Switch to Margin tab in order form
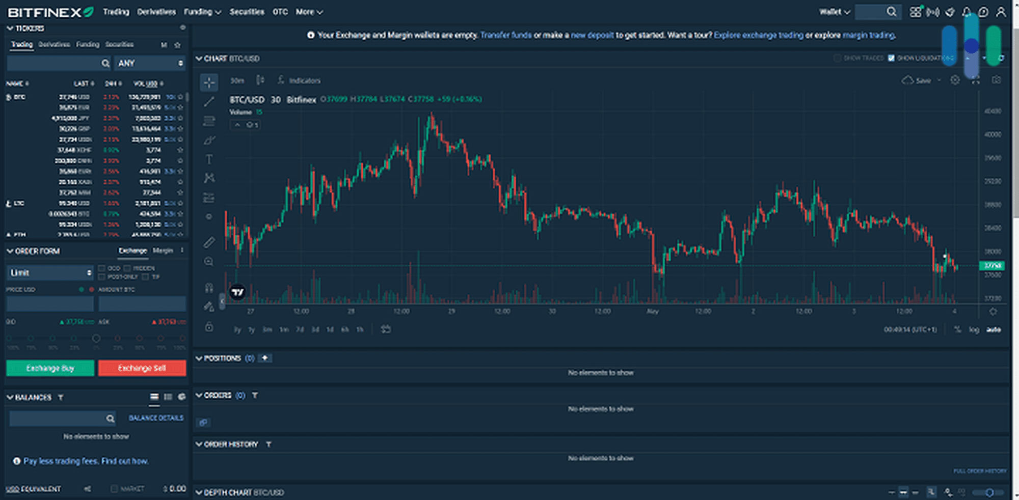 tap(163, 251)
